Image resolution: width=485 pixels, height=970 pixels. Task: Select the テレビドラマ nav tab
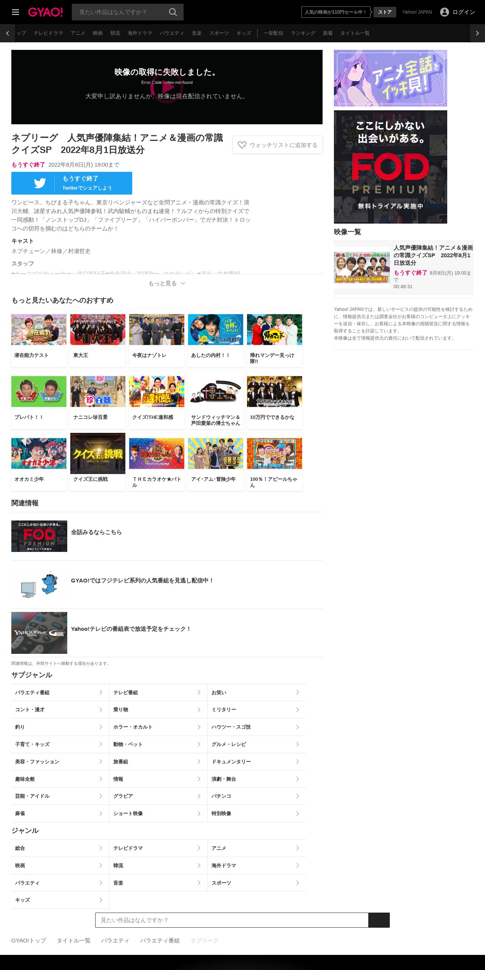tap(48, 33)
